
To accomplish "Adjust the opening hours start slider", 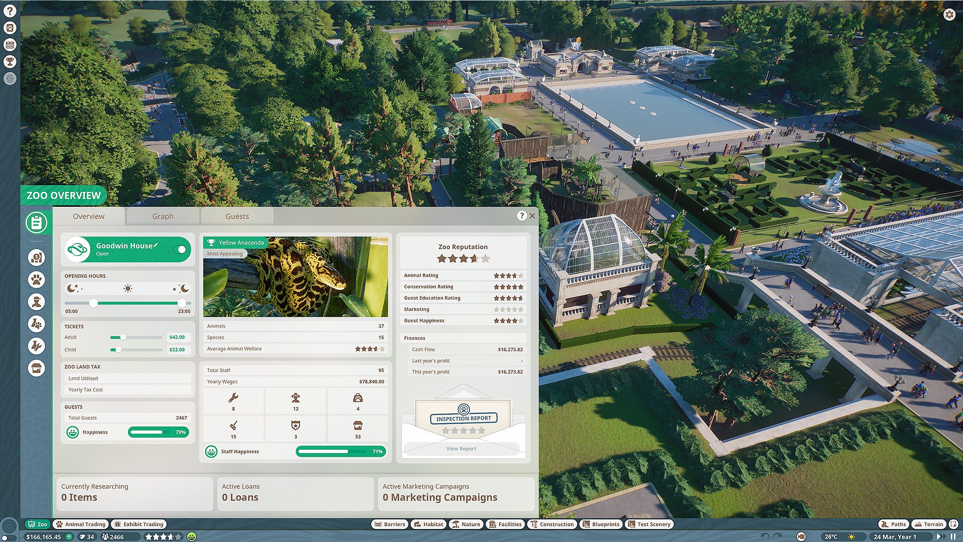I will click(91, 303).
